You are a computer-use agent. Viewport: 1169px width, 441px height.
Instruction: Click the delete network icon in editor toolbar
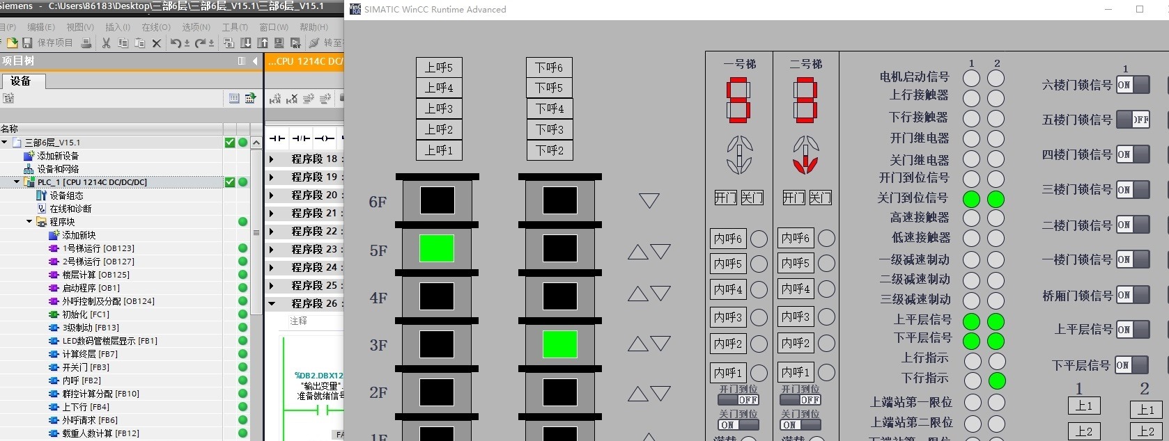tap(292, 99)
